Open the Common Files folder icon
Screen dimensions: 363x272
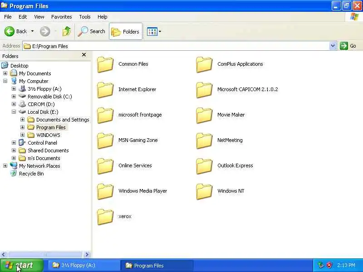point(105,64)
